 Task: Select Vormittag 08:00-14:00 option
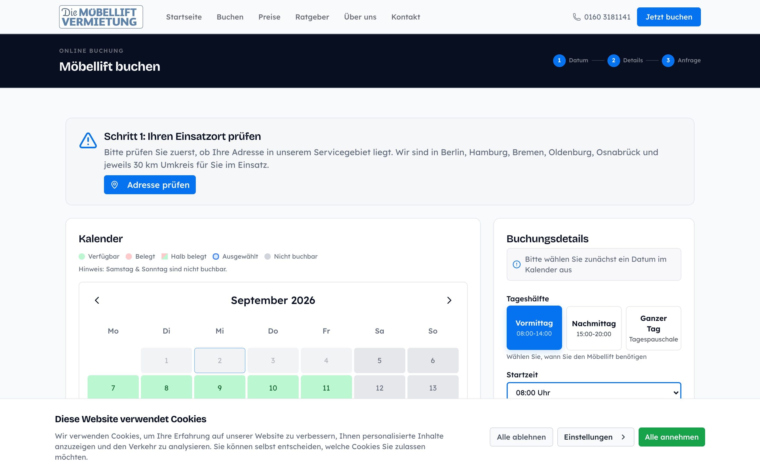[534, 328]
